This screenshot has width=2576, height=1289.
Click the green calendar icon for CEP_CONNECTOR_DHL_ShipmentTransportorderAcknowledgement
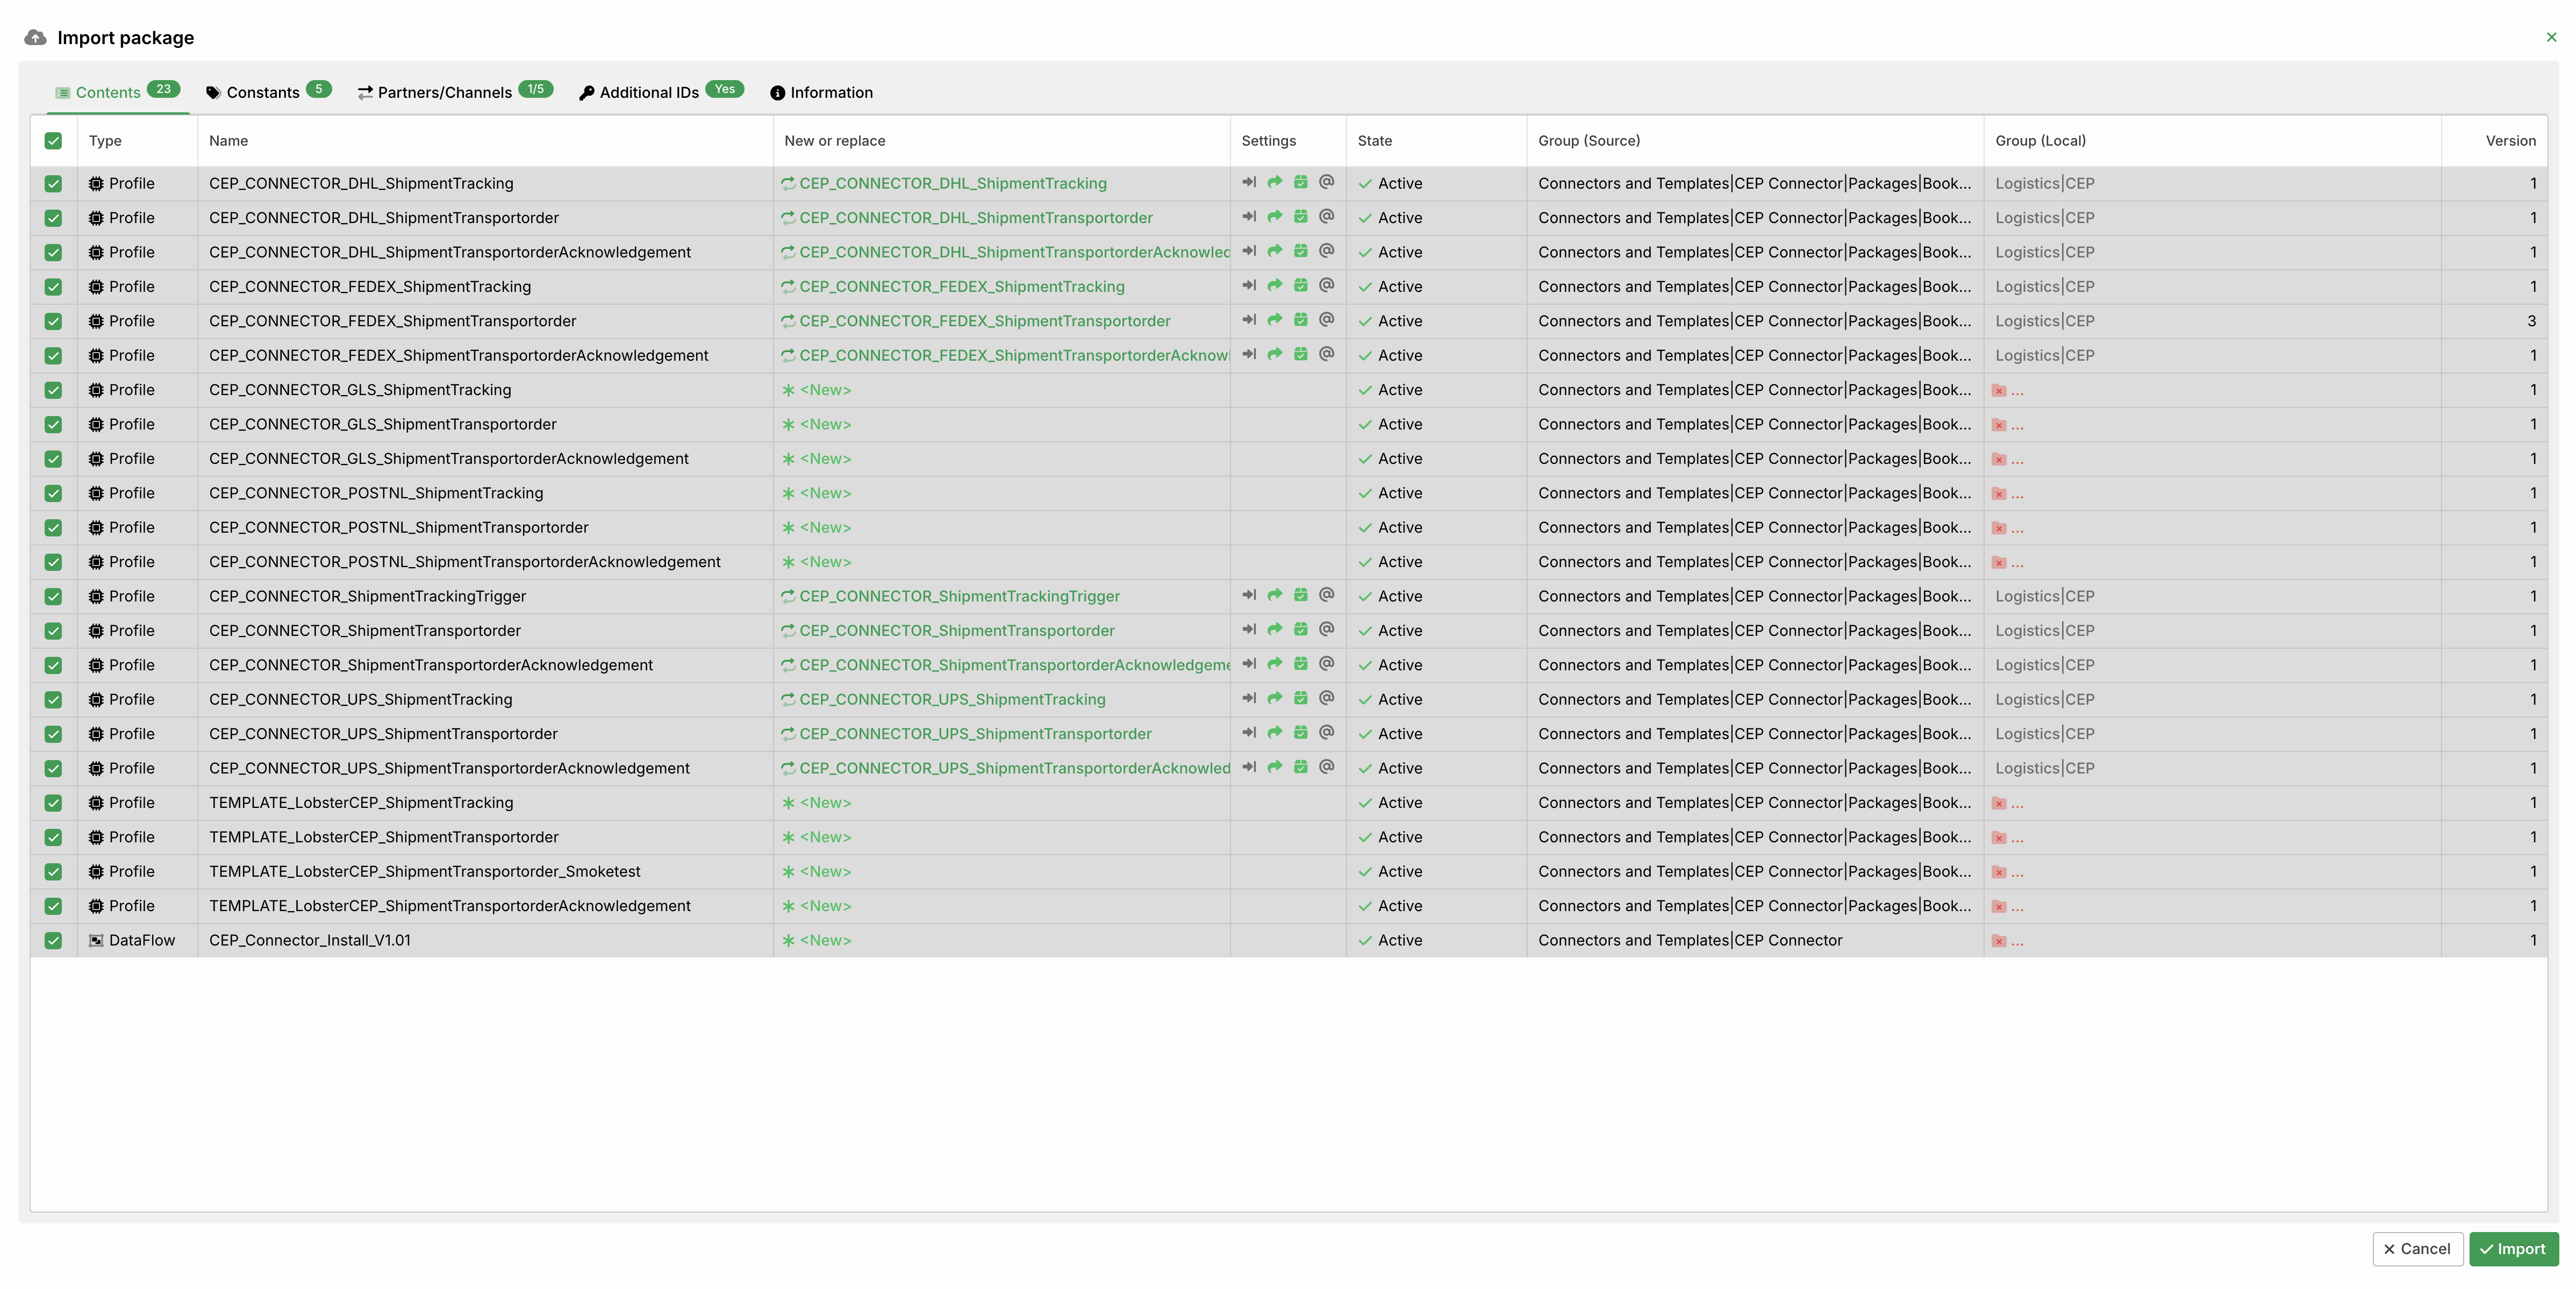tap(1301, 251)
